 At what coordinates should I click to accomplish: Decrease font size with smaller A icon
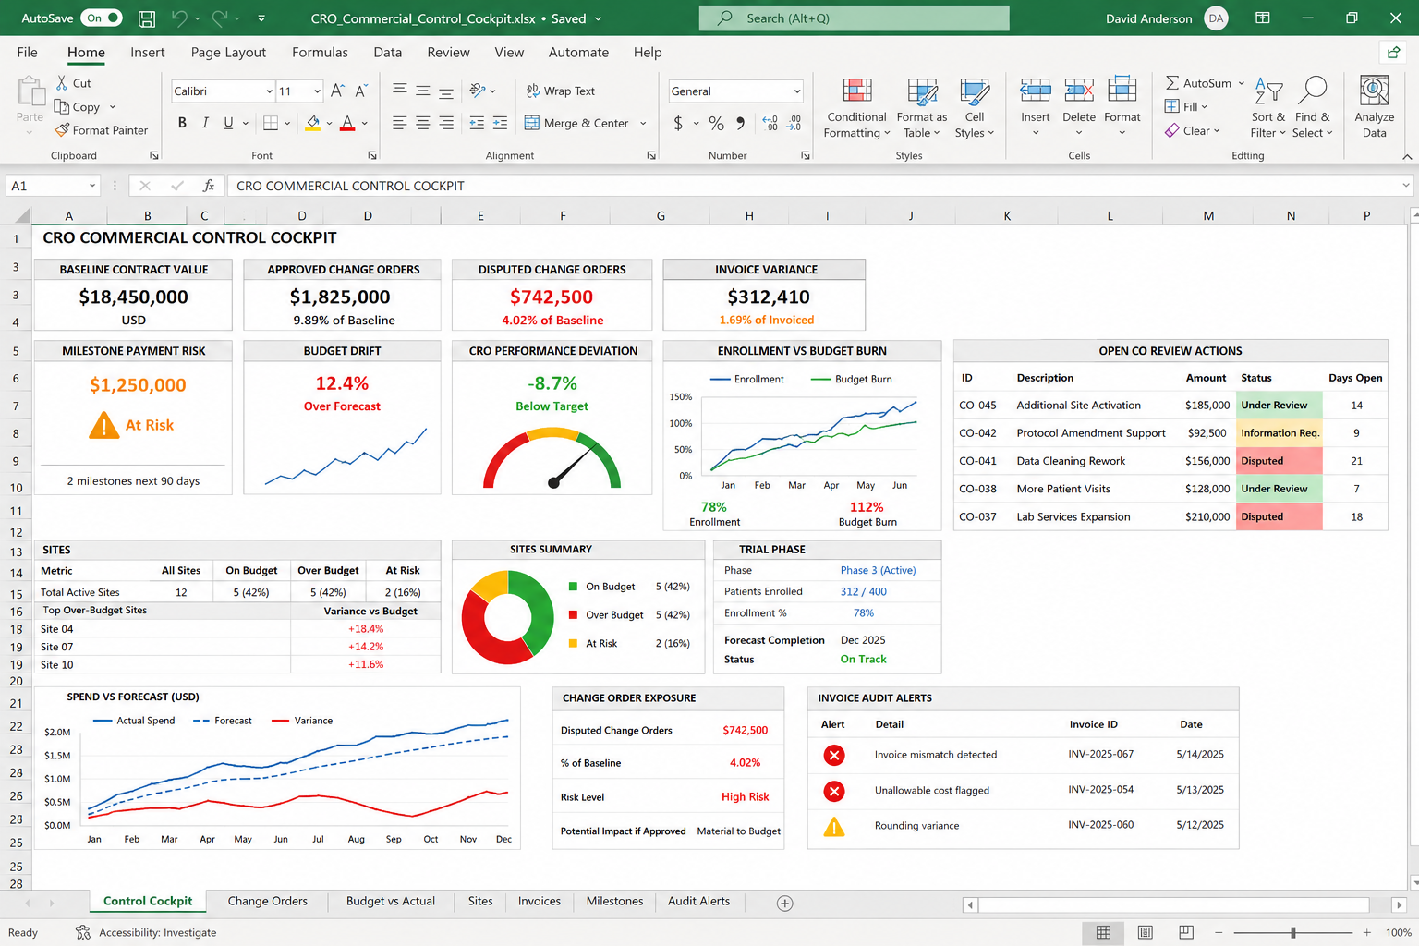pos(360,91)
